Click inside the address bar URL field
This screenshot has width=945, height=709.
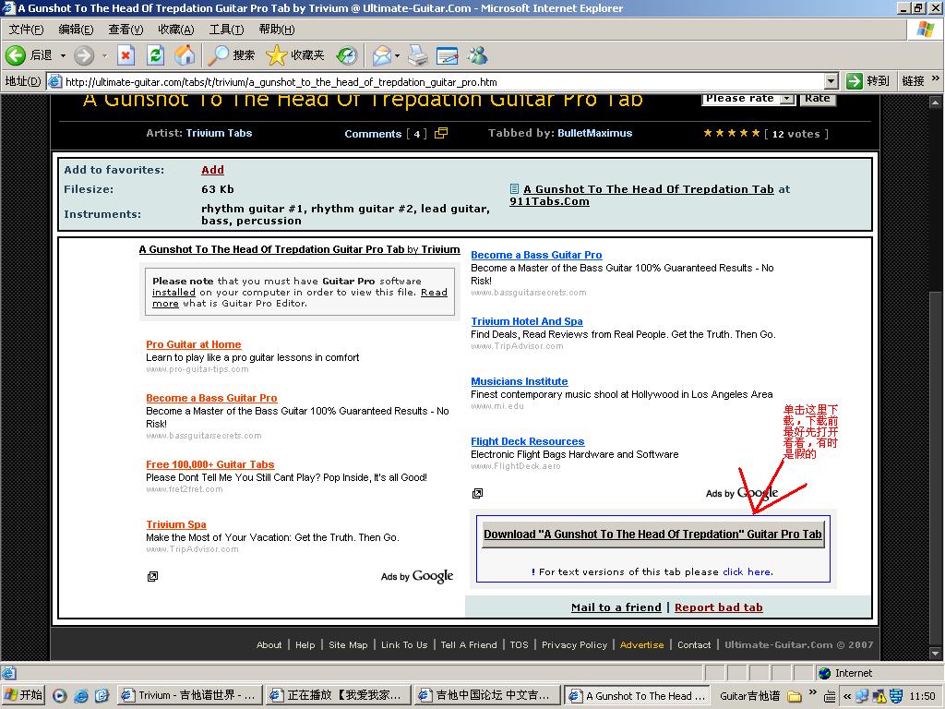(x=443, y=81)
